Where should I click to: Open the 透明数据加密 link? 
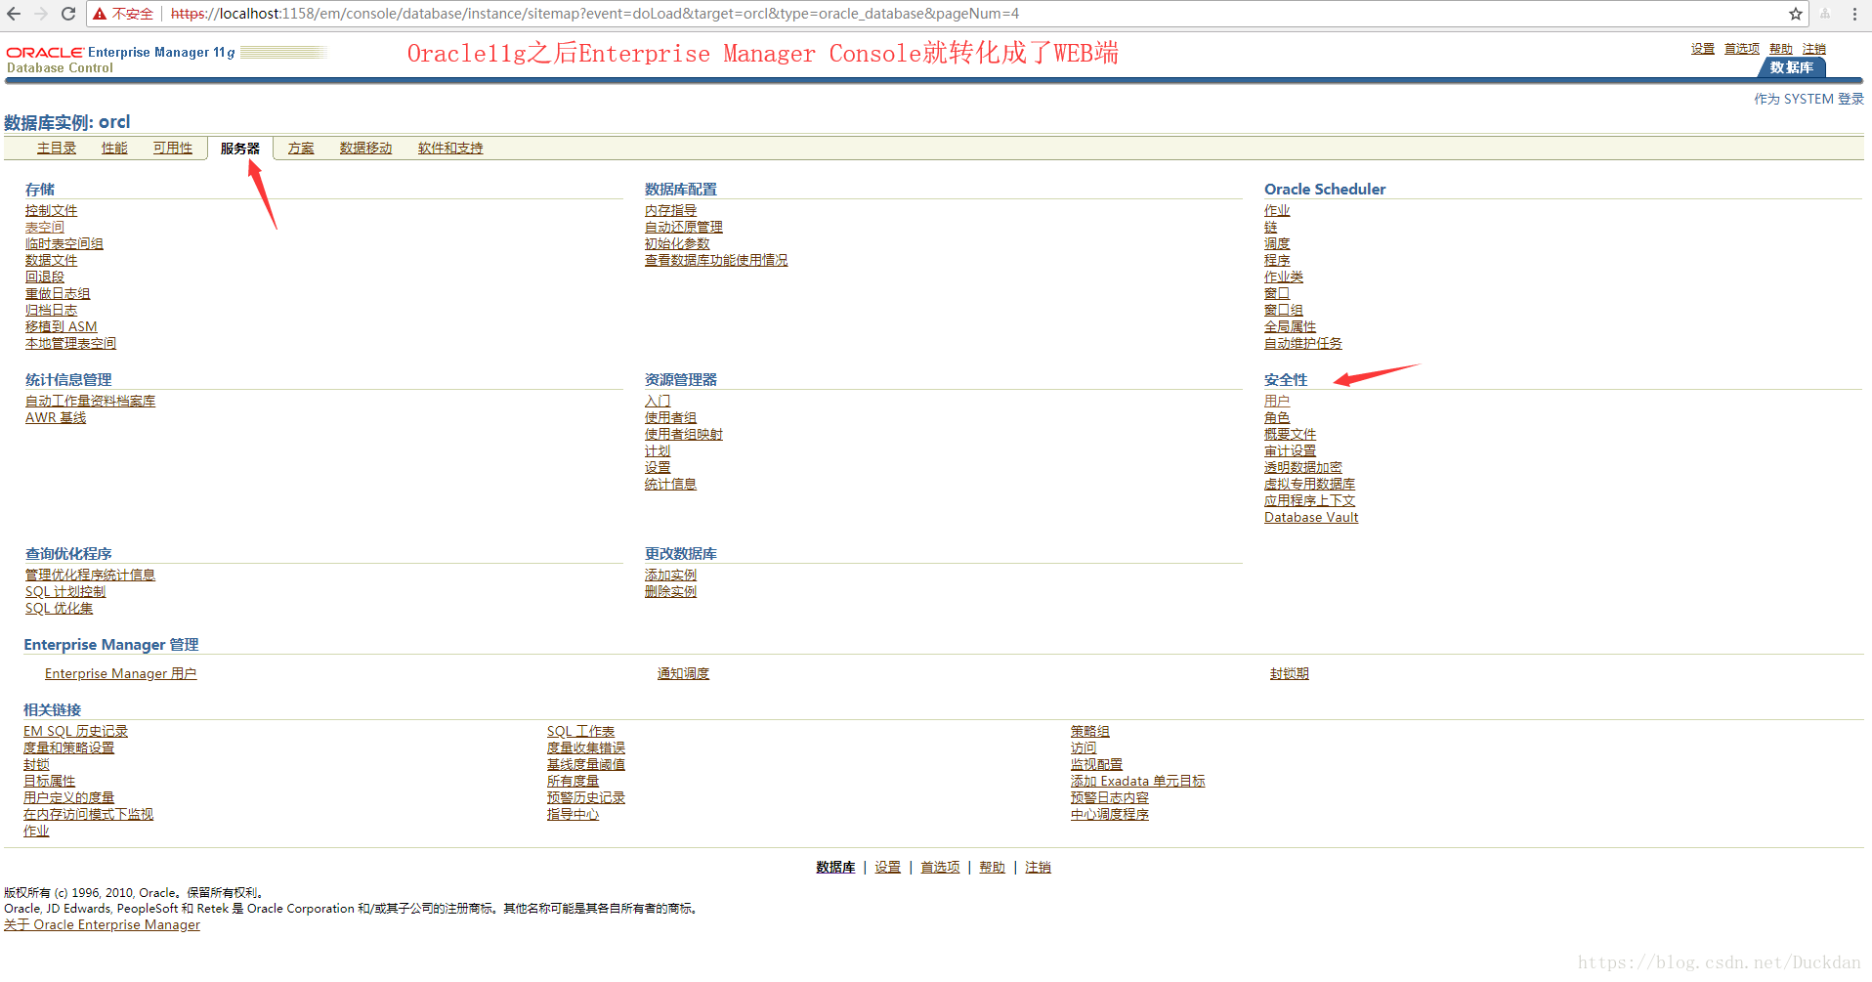click(x=1303, y=468)
